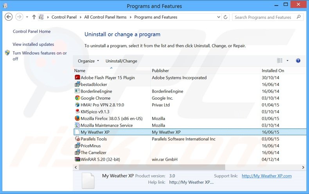The height and width of the screenshot is (194, 309).
Task: Select the BorderlineEngine name entry
Action: 96,91
